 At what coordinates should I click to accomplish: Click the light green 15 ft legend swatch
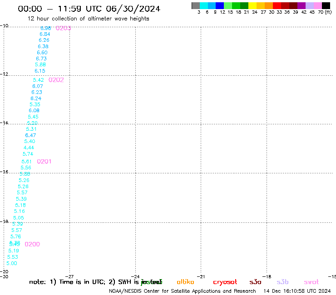(228, 5)
